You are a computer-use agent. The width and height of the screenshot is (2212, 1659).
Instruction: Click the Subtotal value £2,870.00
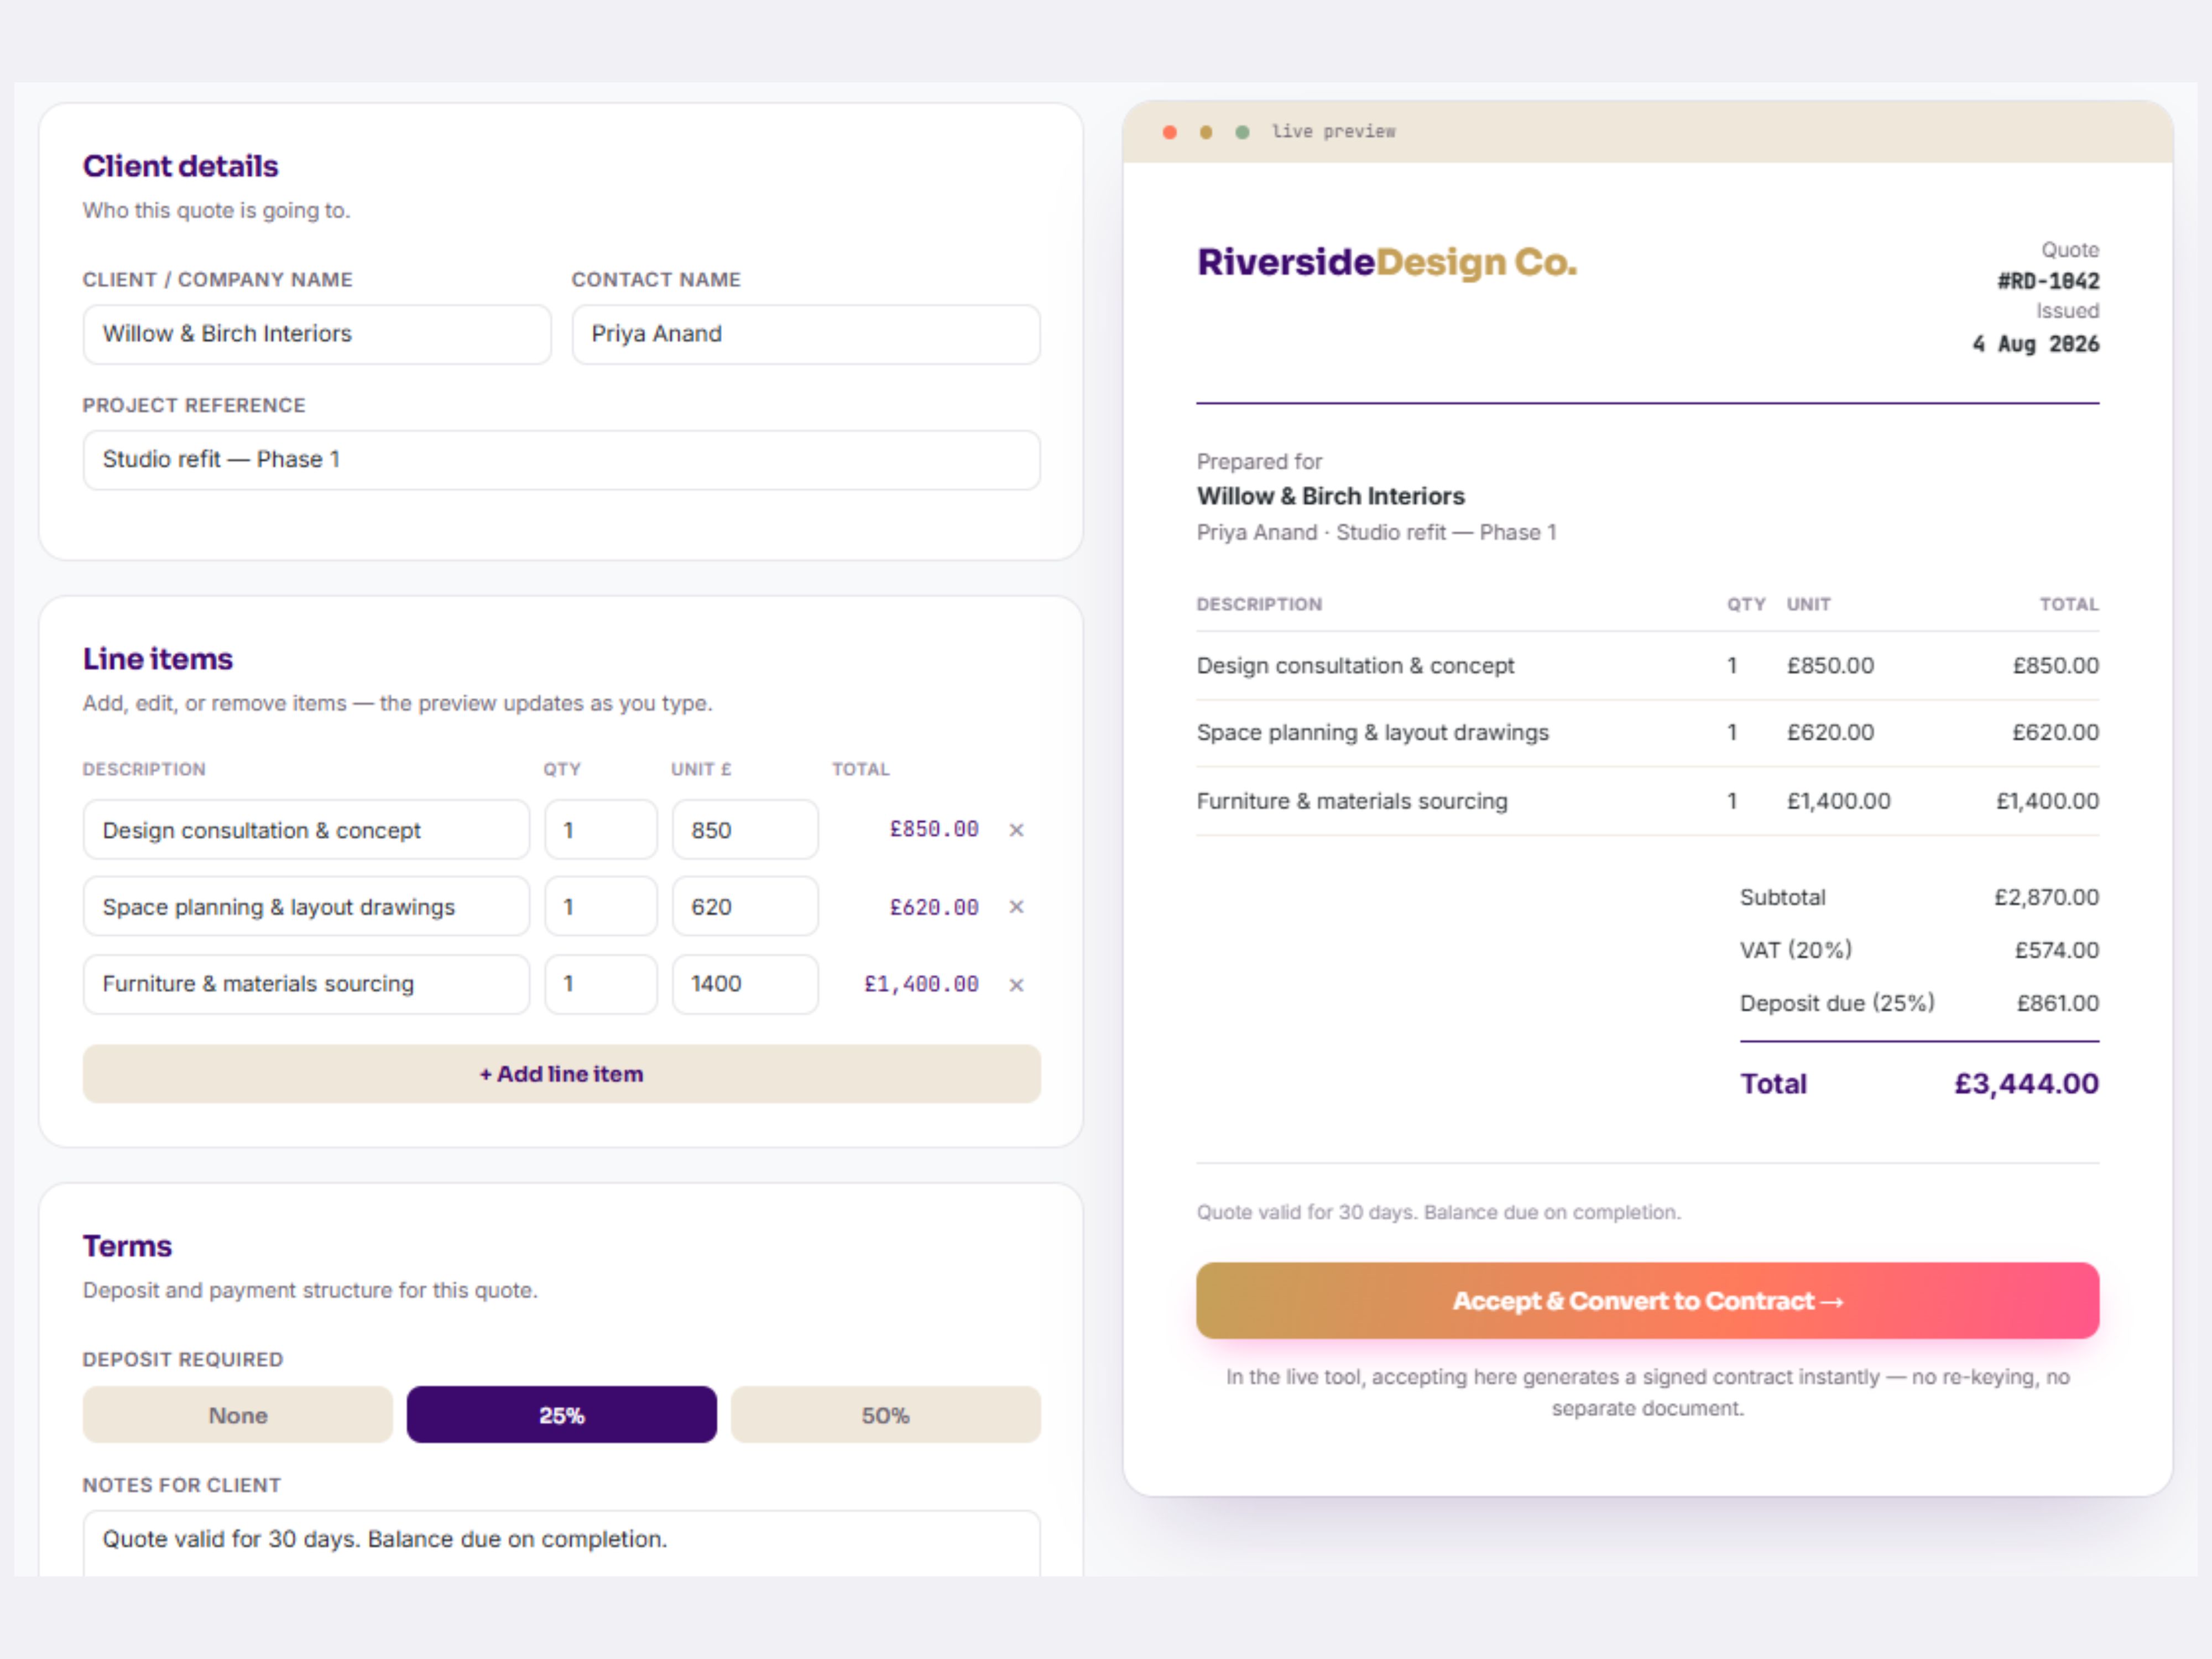(x=2047, y=898)
